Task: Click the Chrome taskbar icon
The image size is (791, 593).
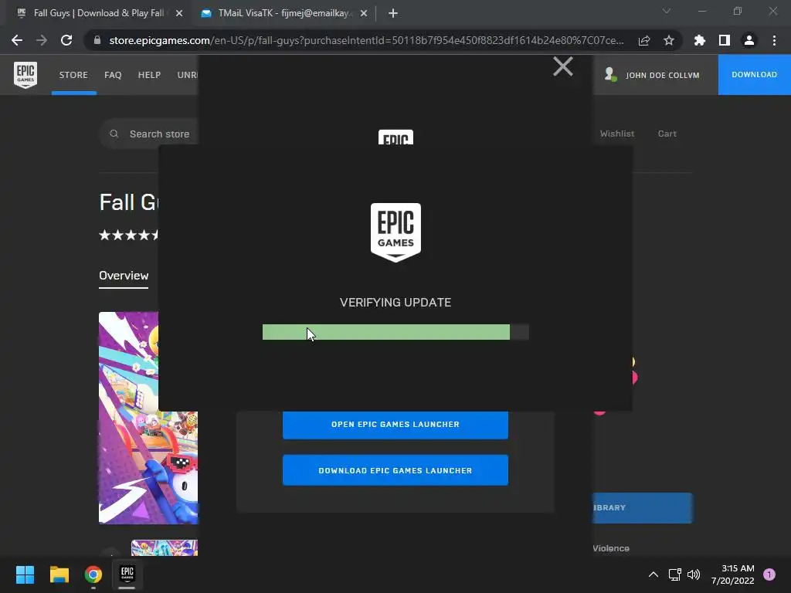Action: (93, 574)
